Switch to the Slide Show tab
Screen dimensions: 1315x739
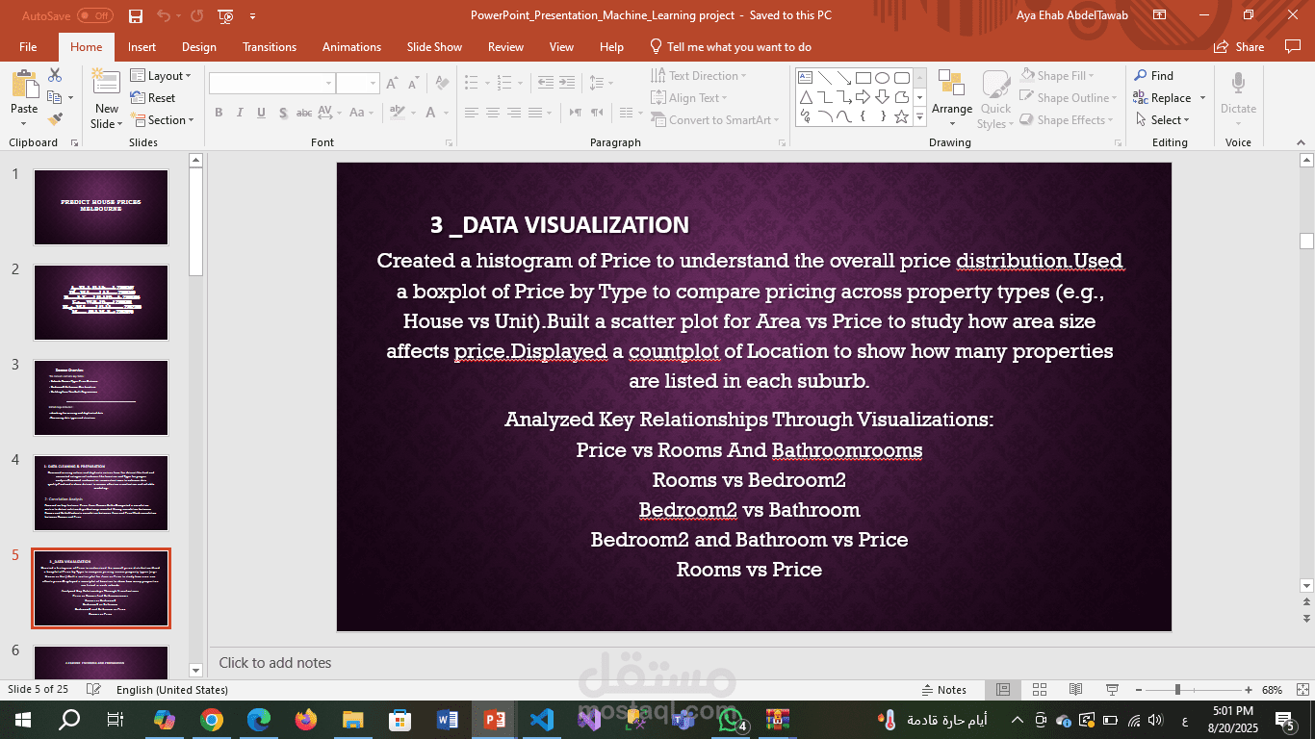(434, 47)
